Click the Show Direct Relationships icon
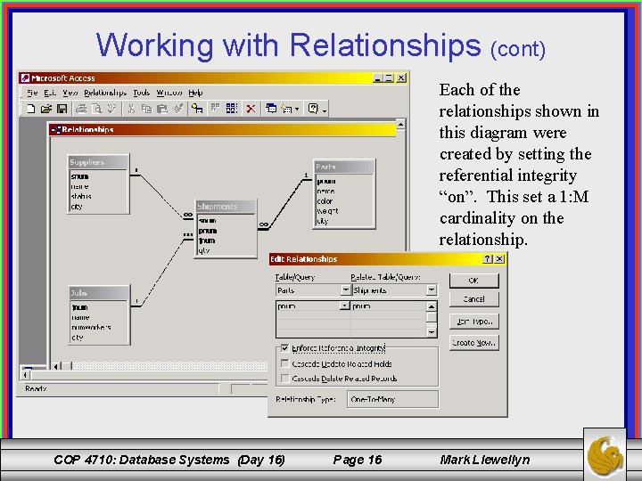The height and width of the screenshot is (481, 642). point(216,109)
